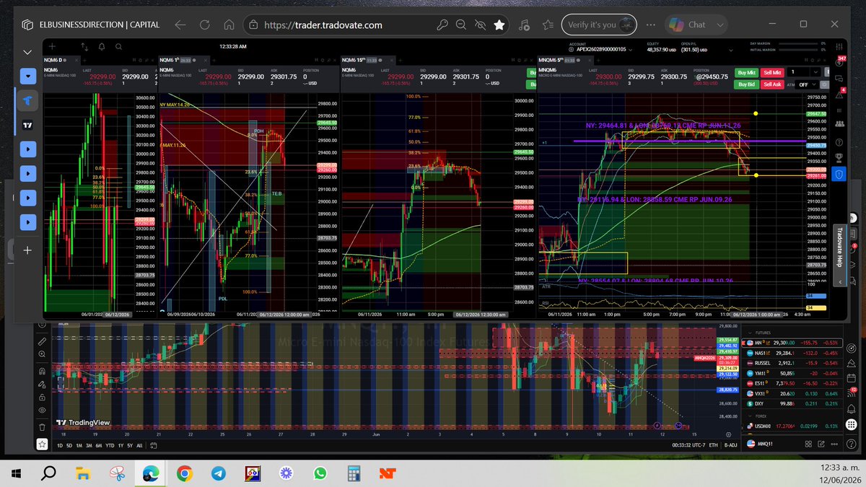Click ETH session label in TradingView
The height and width of the screenshot is (487, 866).
tap(714, 445)
